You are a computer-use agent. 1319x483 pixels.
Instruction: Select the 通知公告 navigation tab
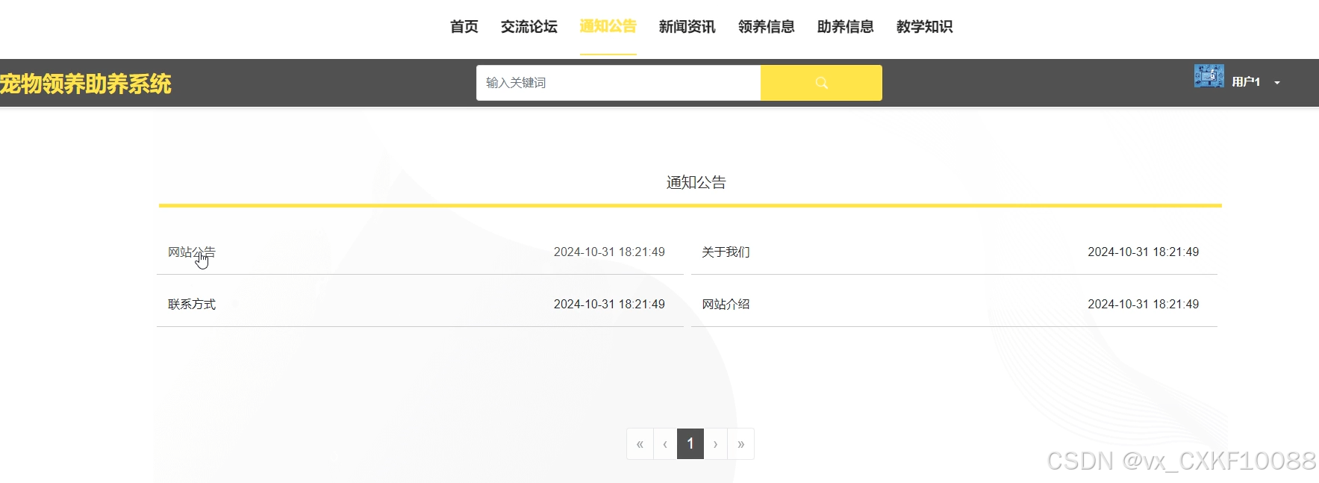(608, 27)
